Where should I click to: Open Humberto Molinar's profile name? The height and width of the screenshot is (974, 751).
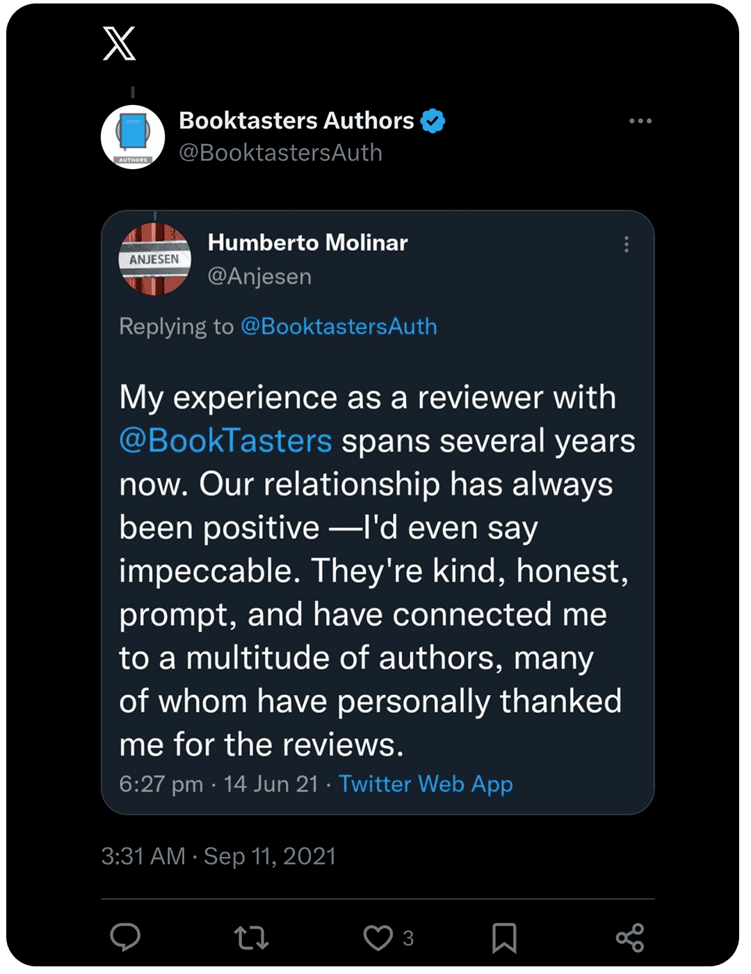307,243
